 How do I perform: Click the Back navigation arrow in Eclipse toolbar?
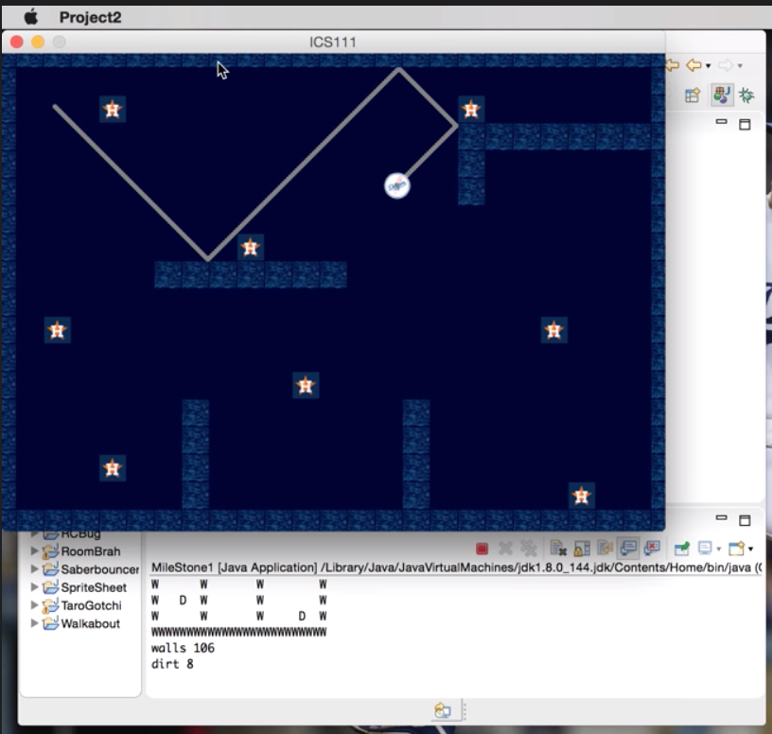pyautogui.click(x=693, y=65)
